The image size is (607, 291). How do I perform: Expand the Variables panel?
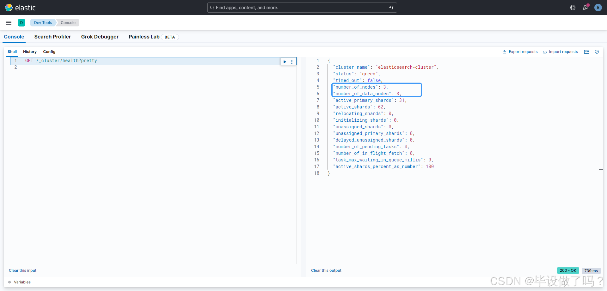[x=22, y=282]
